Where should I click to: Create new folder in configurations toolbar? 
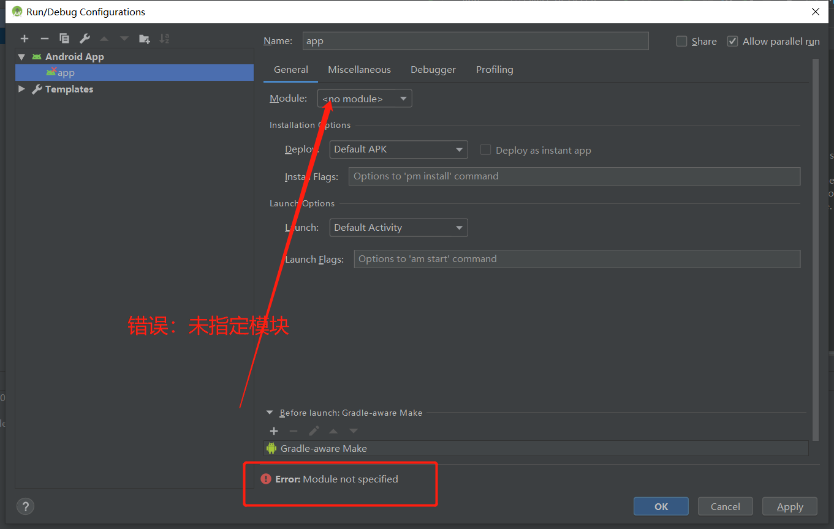[144, 39]
